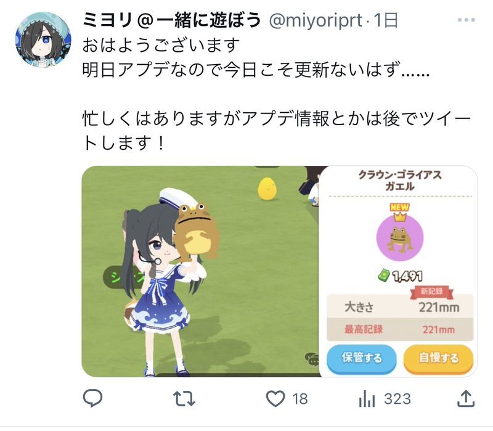493x431 pixels.
Task: Click the 最高記録 221mm row
Action: pyautogui.click(x=400, y=329)
